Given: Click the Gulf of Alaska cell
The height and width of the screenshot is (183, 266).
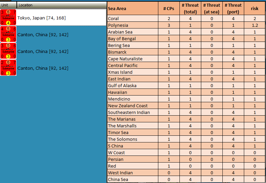Looking at the screenshot, I should click(x=132, y=85).
